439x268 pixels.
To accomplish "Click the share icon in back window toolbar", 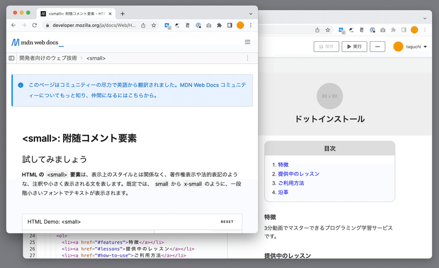I will coord(317,30).
